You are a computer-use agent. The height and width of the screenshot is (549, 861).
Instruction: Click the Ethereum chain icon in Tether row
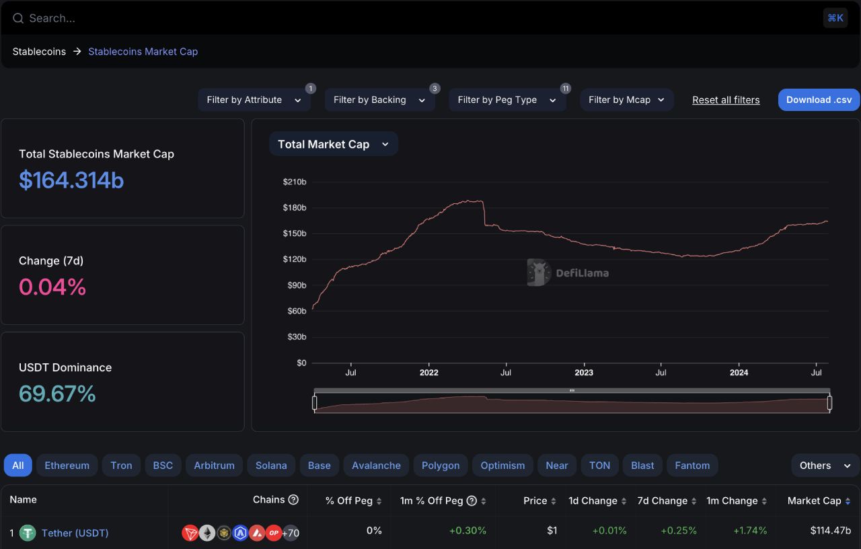(x=207, y=533)
